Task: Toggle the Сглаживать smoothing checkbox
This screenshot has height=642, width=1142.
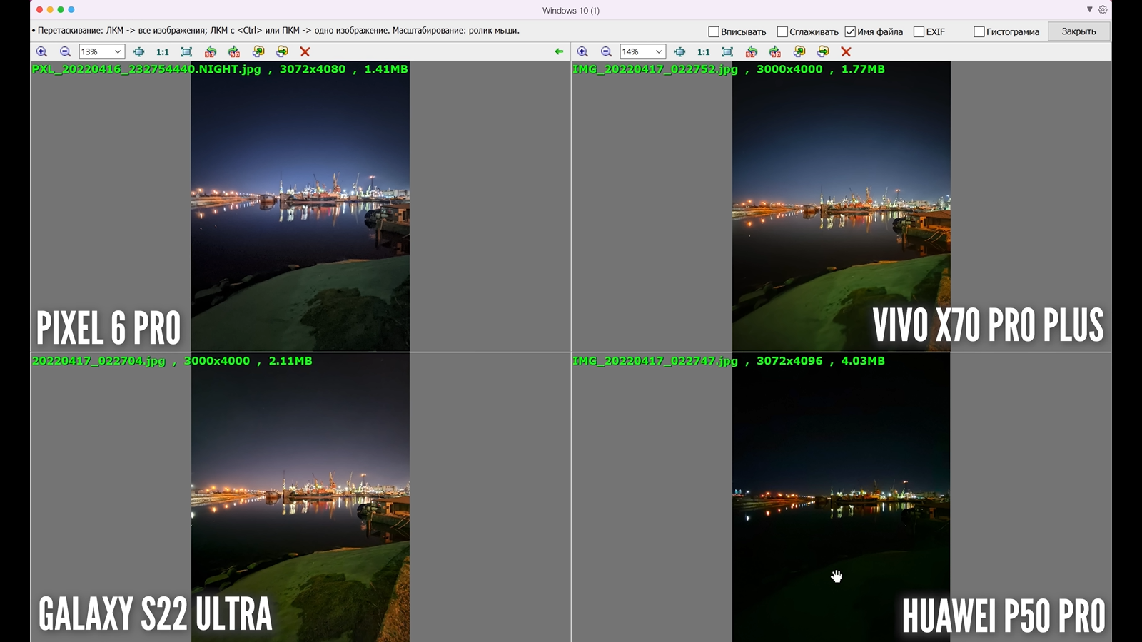Action: coord(782,31)
